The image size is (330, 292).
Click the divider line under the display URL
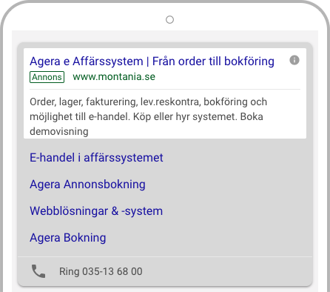(165, 89)
